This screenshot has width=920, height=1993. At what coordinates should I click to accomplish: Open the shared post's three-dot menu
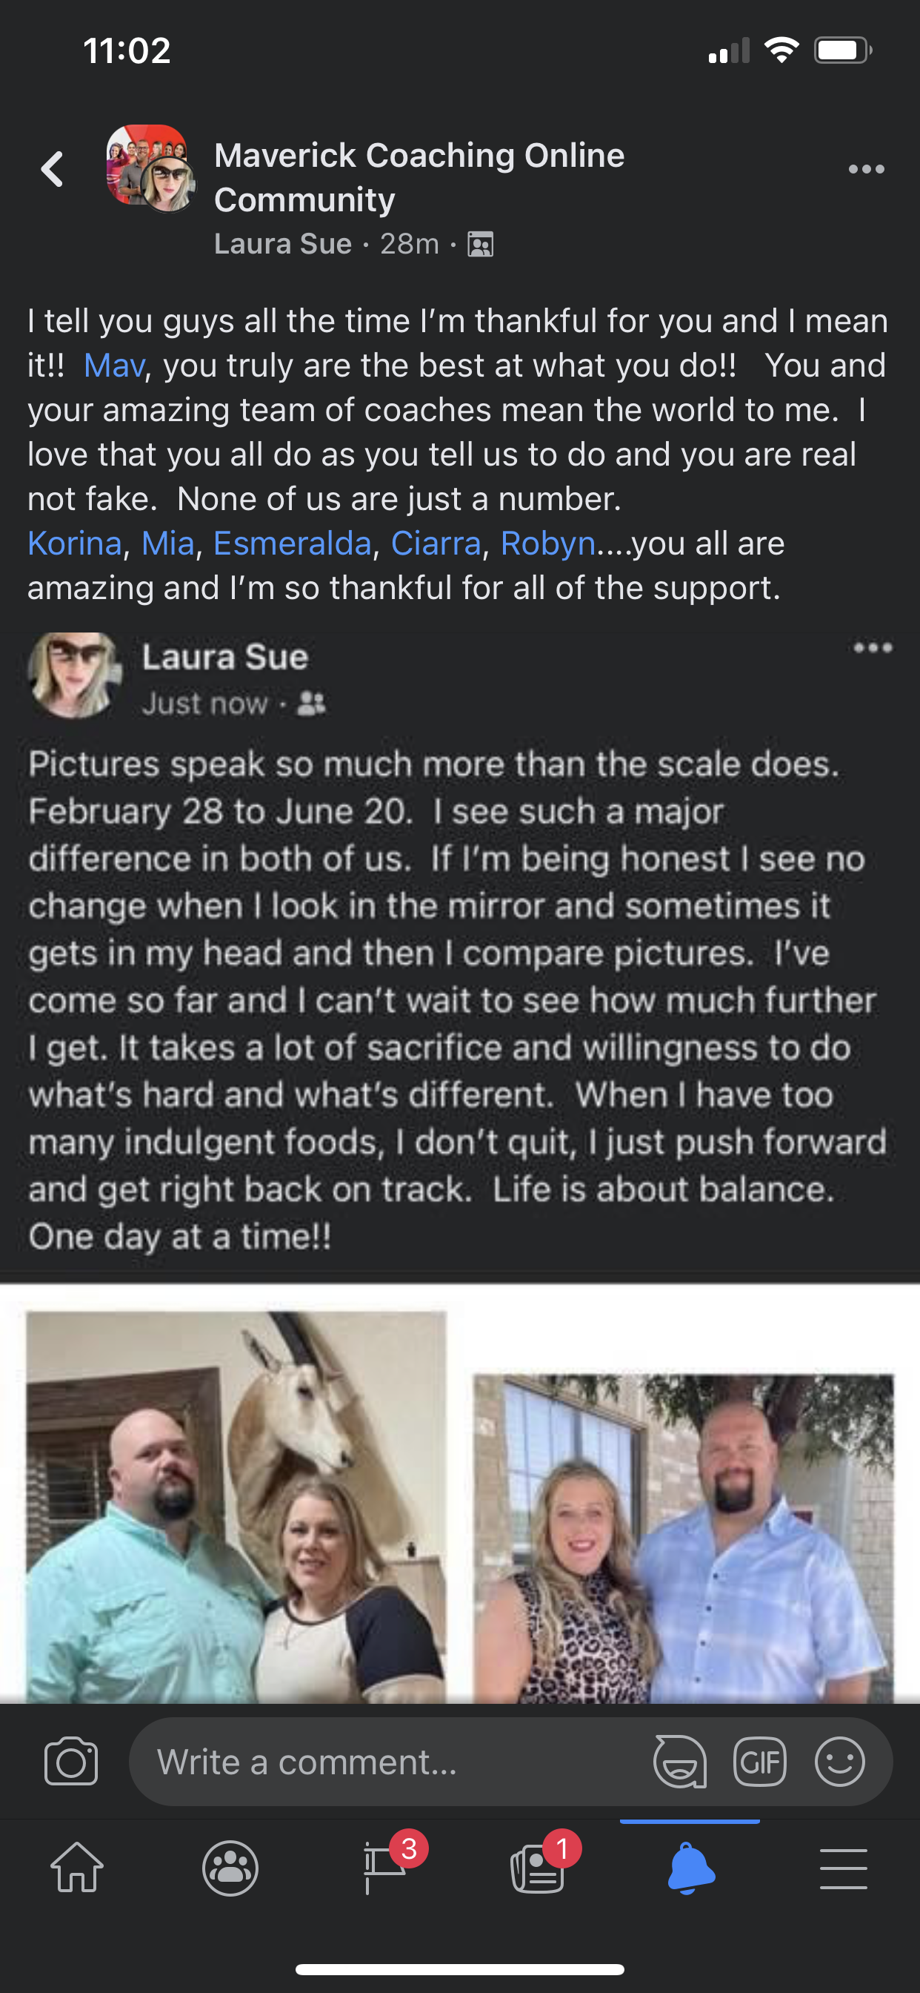tap(873, 647)
